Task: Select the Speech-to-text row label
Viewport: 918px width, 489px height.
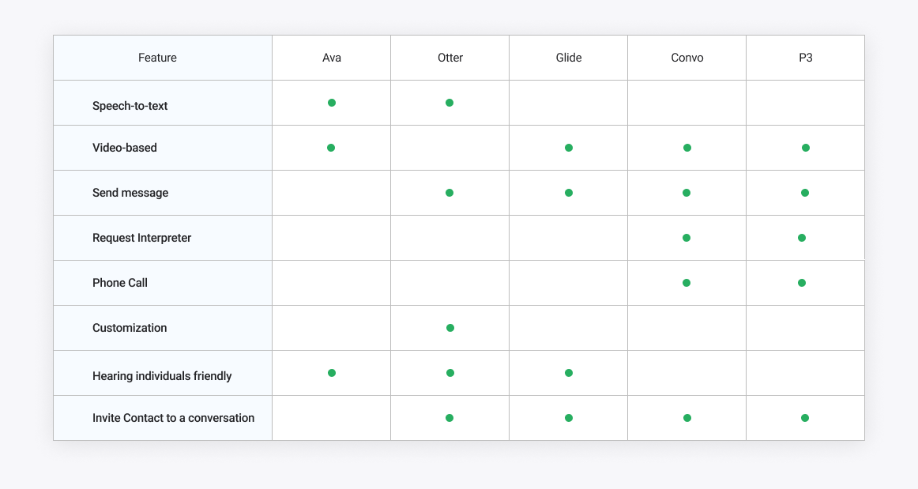Action: coord(130,106)
